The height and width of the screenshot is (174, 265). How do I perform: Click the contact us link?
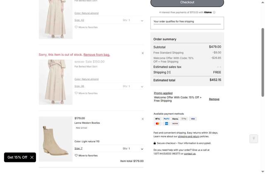point(190,154)
